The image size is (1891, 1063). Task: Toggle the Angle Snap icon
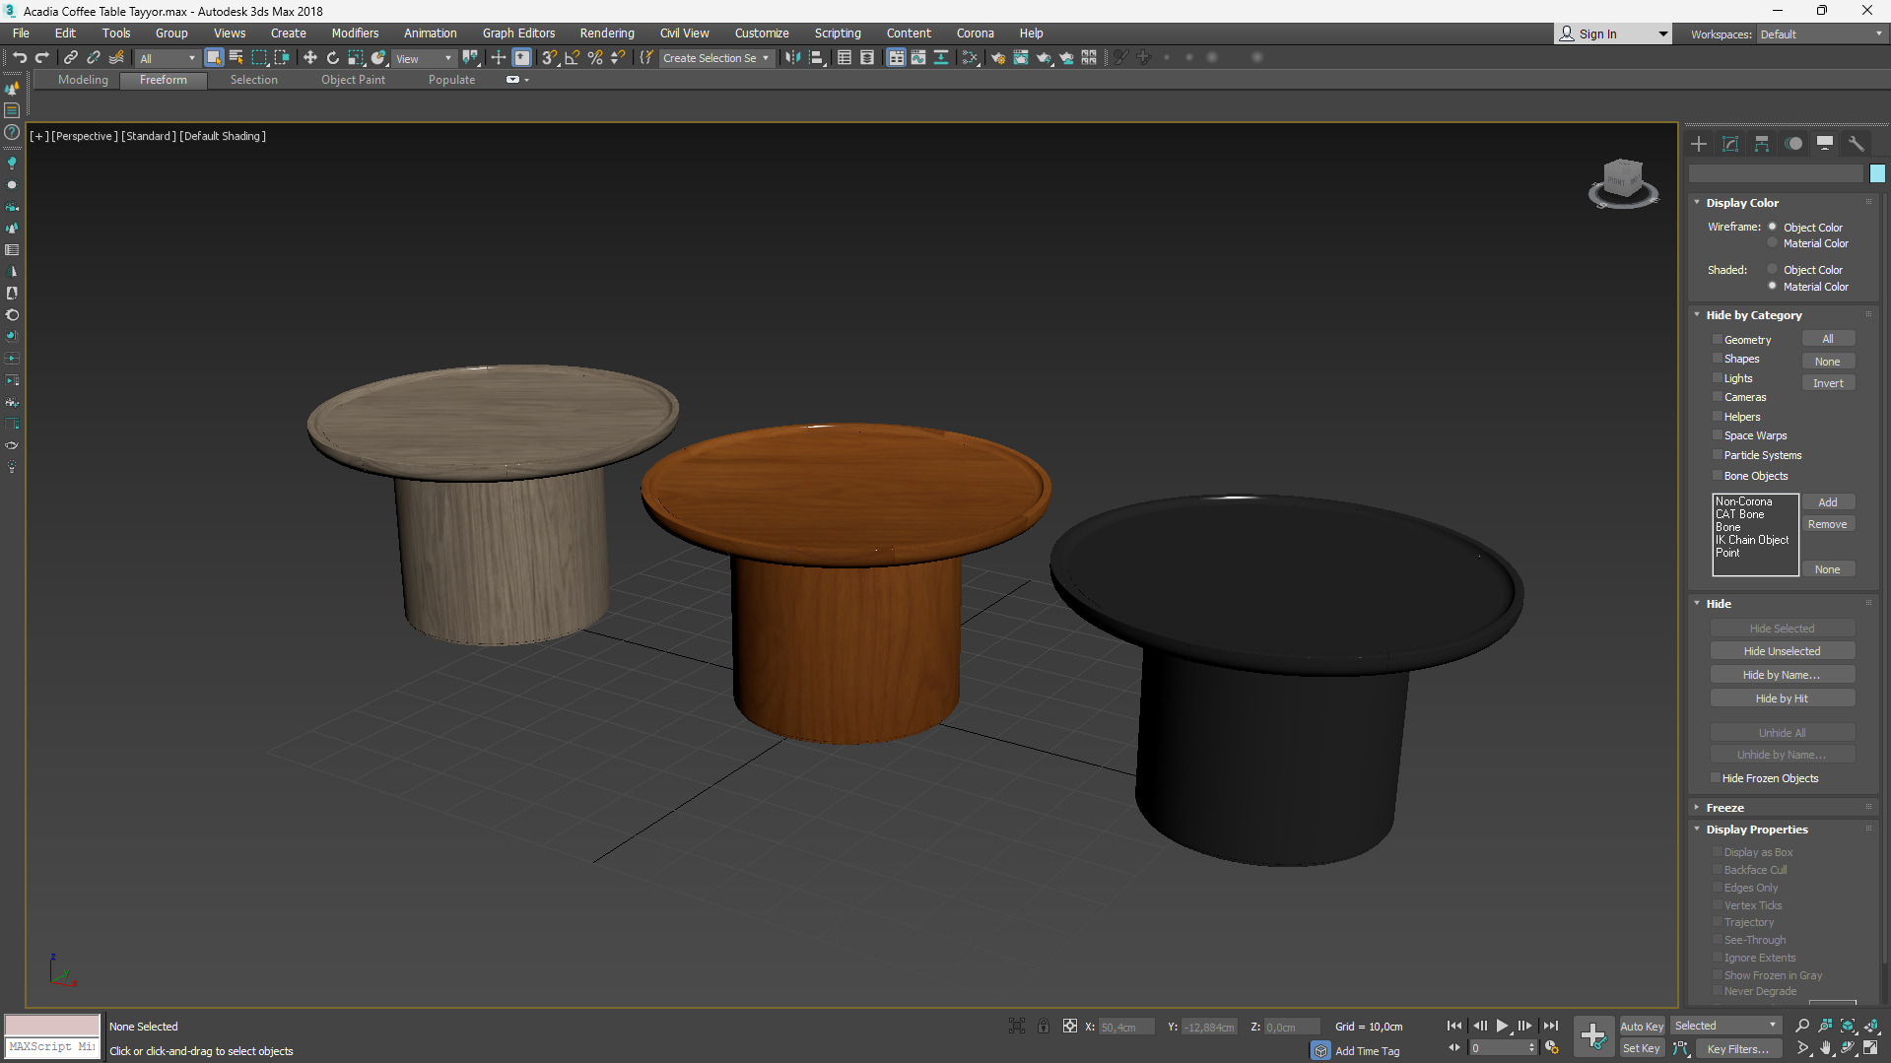[x=573, y=58]
